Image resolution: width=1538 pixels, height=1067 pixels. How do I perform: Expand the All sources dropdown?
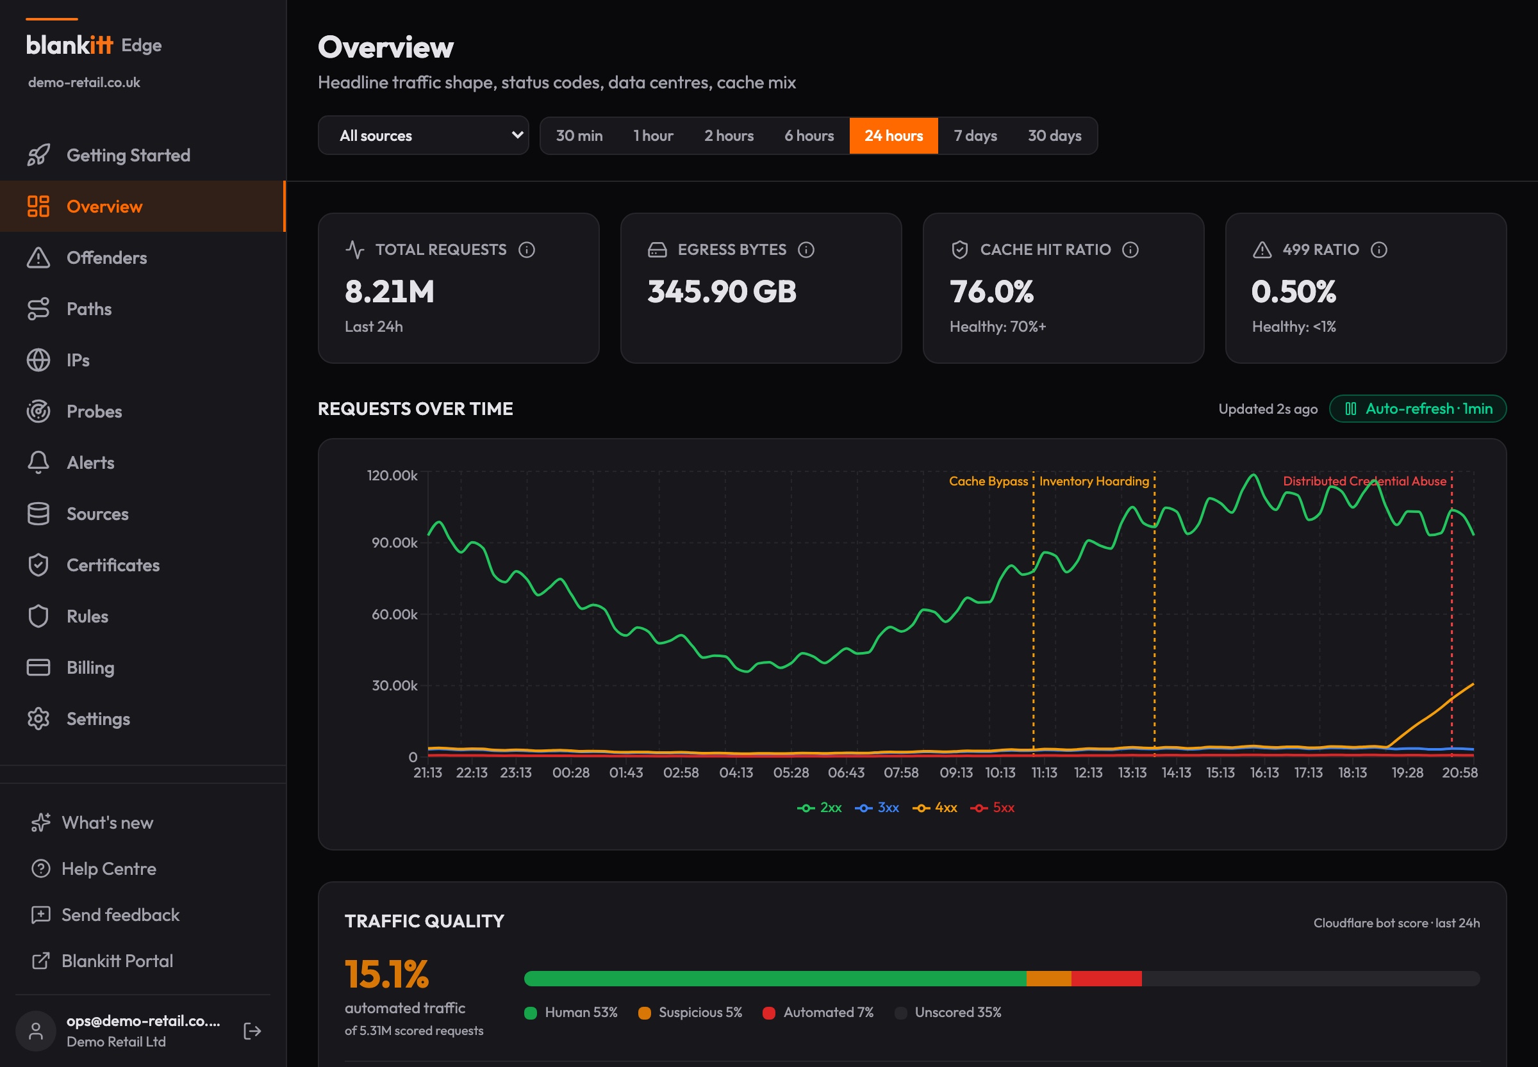(x=424, y=136)
